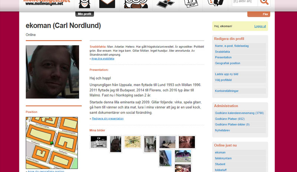Open the calendar icon showing 15

[191, 4]
